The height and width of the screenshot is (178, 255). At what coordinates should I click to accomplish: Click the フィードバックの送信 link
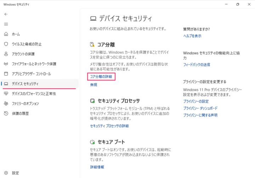tap(197, 65)
